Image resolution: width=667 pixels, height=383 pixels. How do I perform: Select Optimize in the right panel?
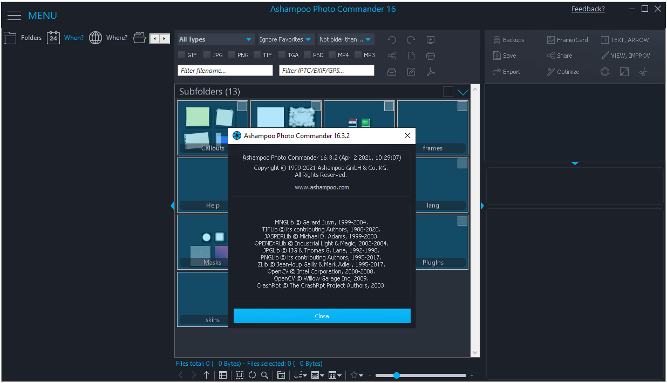pyautogui.click(x=563, y=72)
